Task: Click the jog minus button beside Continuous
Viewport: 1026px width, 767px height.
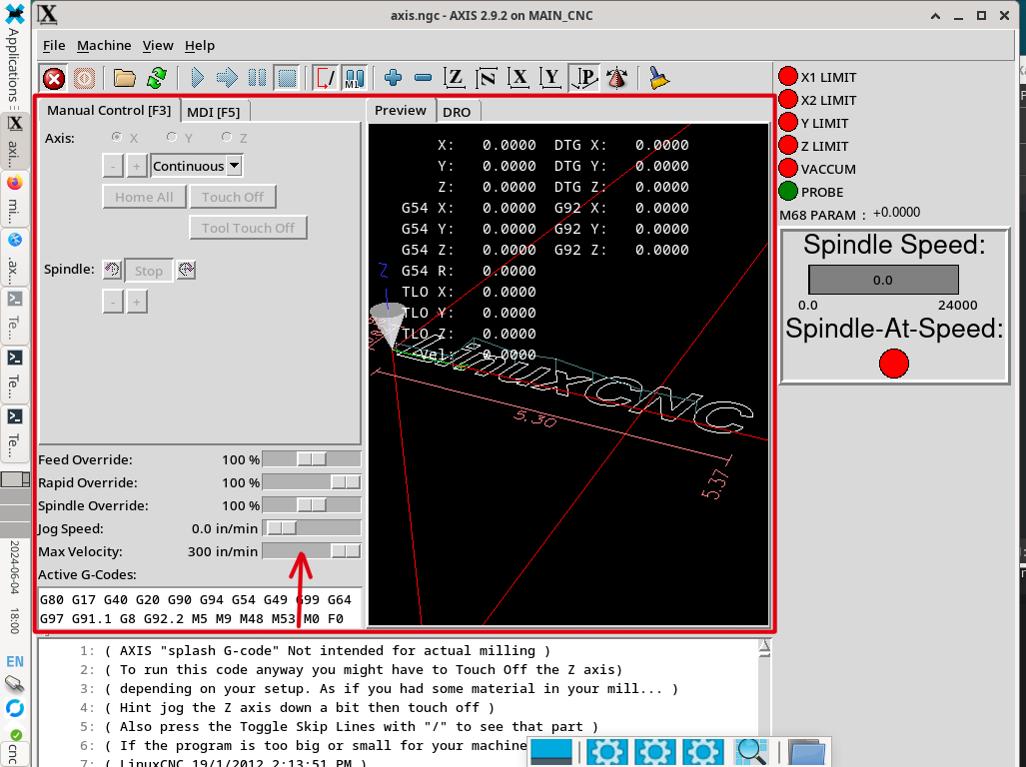Action: point(113,166)
